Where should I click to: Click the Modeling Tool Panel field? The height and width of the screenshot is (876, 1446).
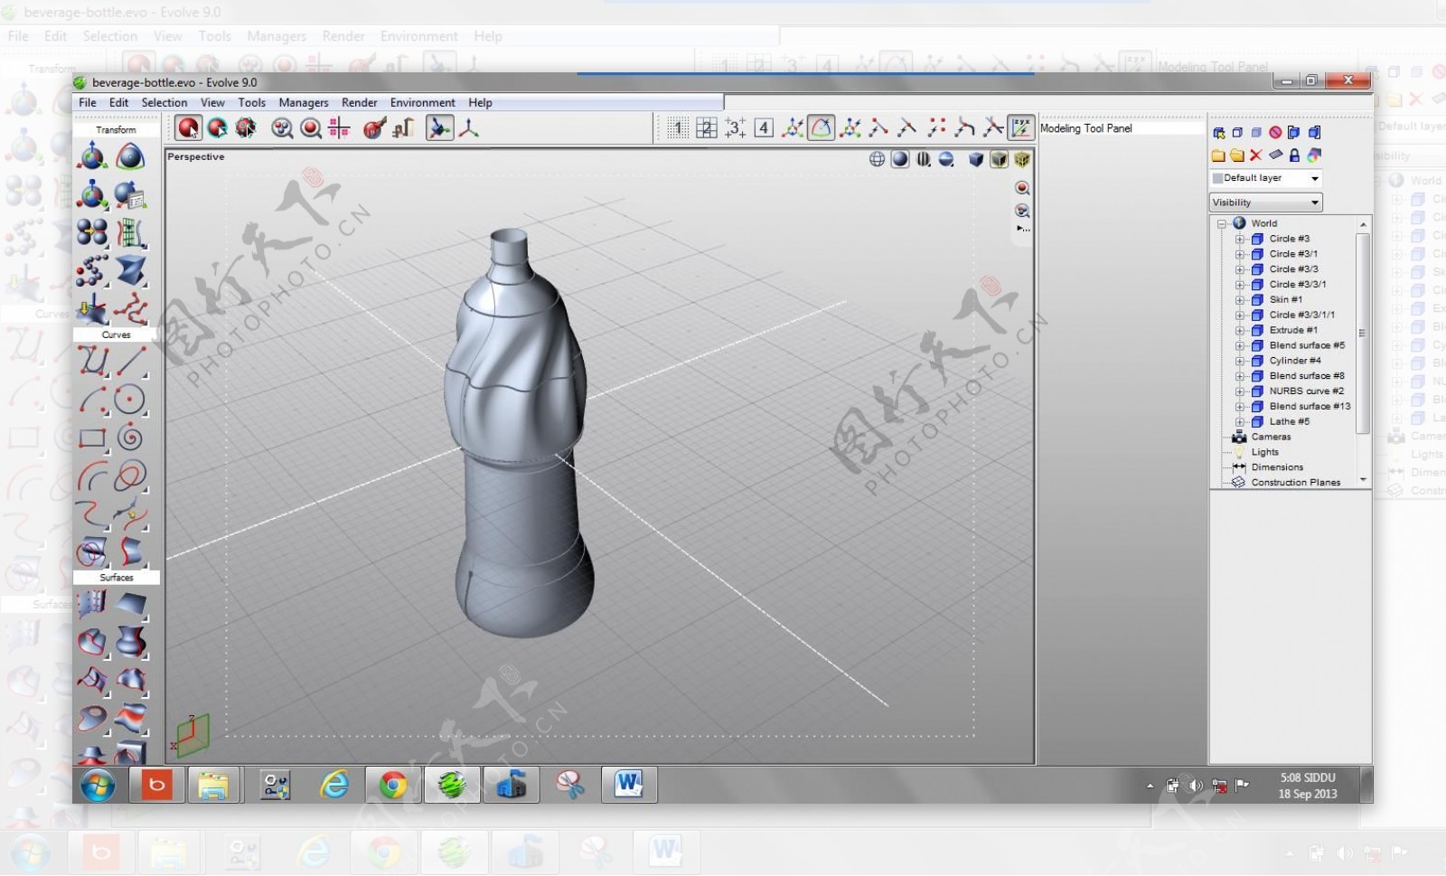tap(1122, 128)
